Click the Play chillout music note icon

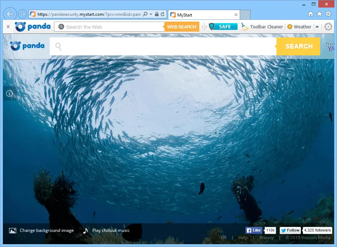click(85, 230)
